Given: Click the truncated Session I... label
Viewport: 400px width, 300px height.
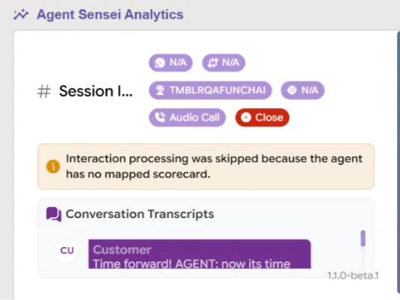Looking at the screenshot, I should click(96, 91).
